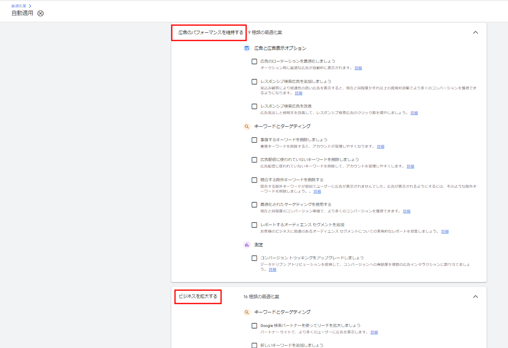Click the 広告と広告表示オプション section icon
508x348 pixels.
pos(247,48)
